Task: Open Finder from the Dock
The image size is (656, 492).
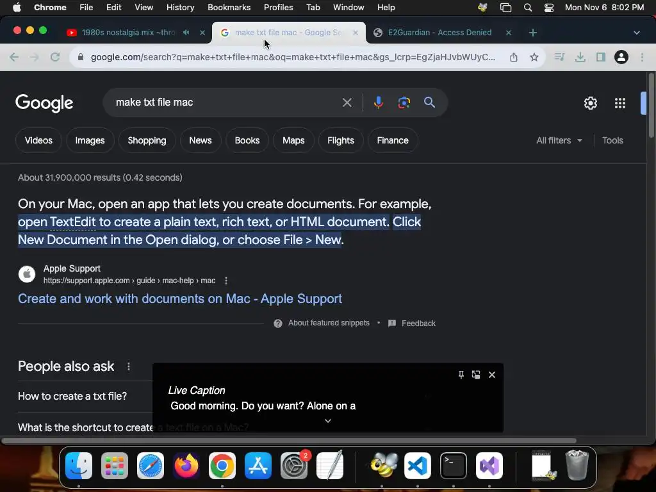Action: coord(79,466)
